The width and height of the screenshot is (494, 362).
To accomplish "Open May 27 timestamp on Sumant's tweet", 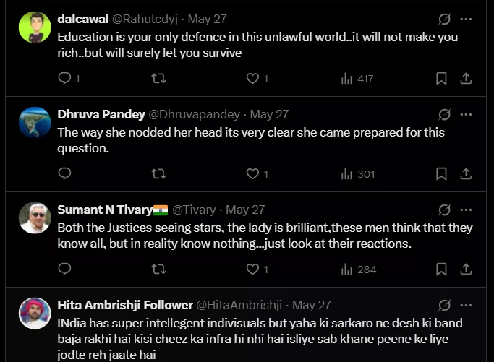I will coord(246,210).
